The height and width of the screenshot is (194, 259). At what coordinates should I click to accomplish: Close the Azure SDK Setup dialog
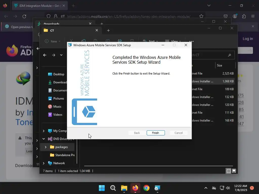[186, 45]
